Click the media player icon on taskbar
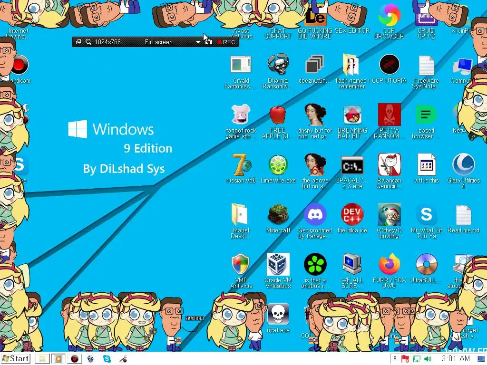 point(58,359)
